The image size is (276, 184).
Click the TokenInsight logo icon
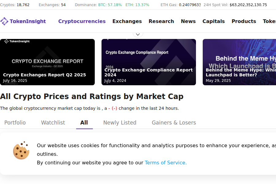click(x=4, y=21)
